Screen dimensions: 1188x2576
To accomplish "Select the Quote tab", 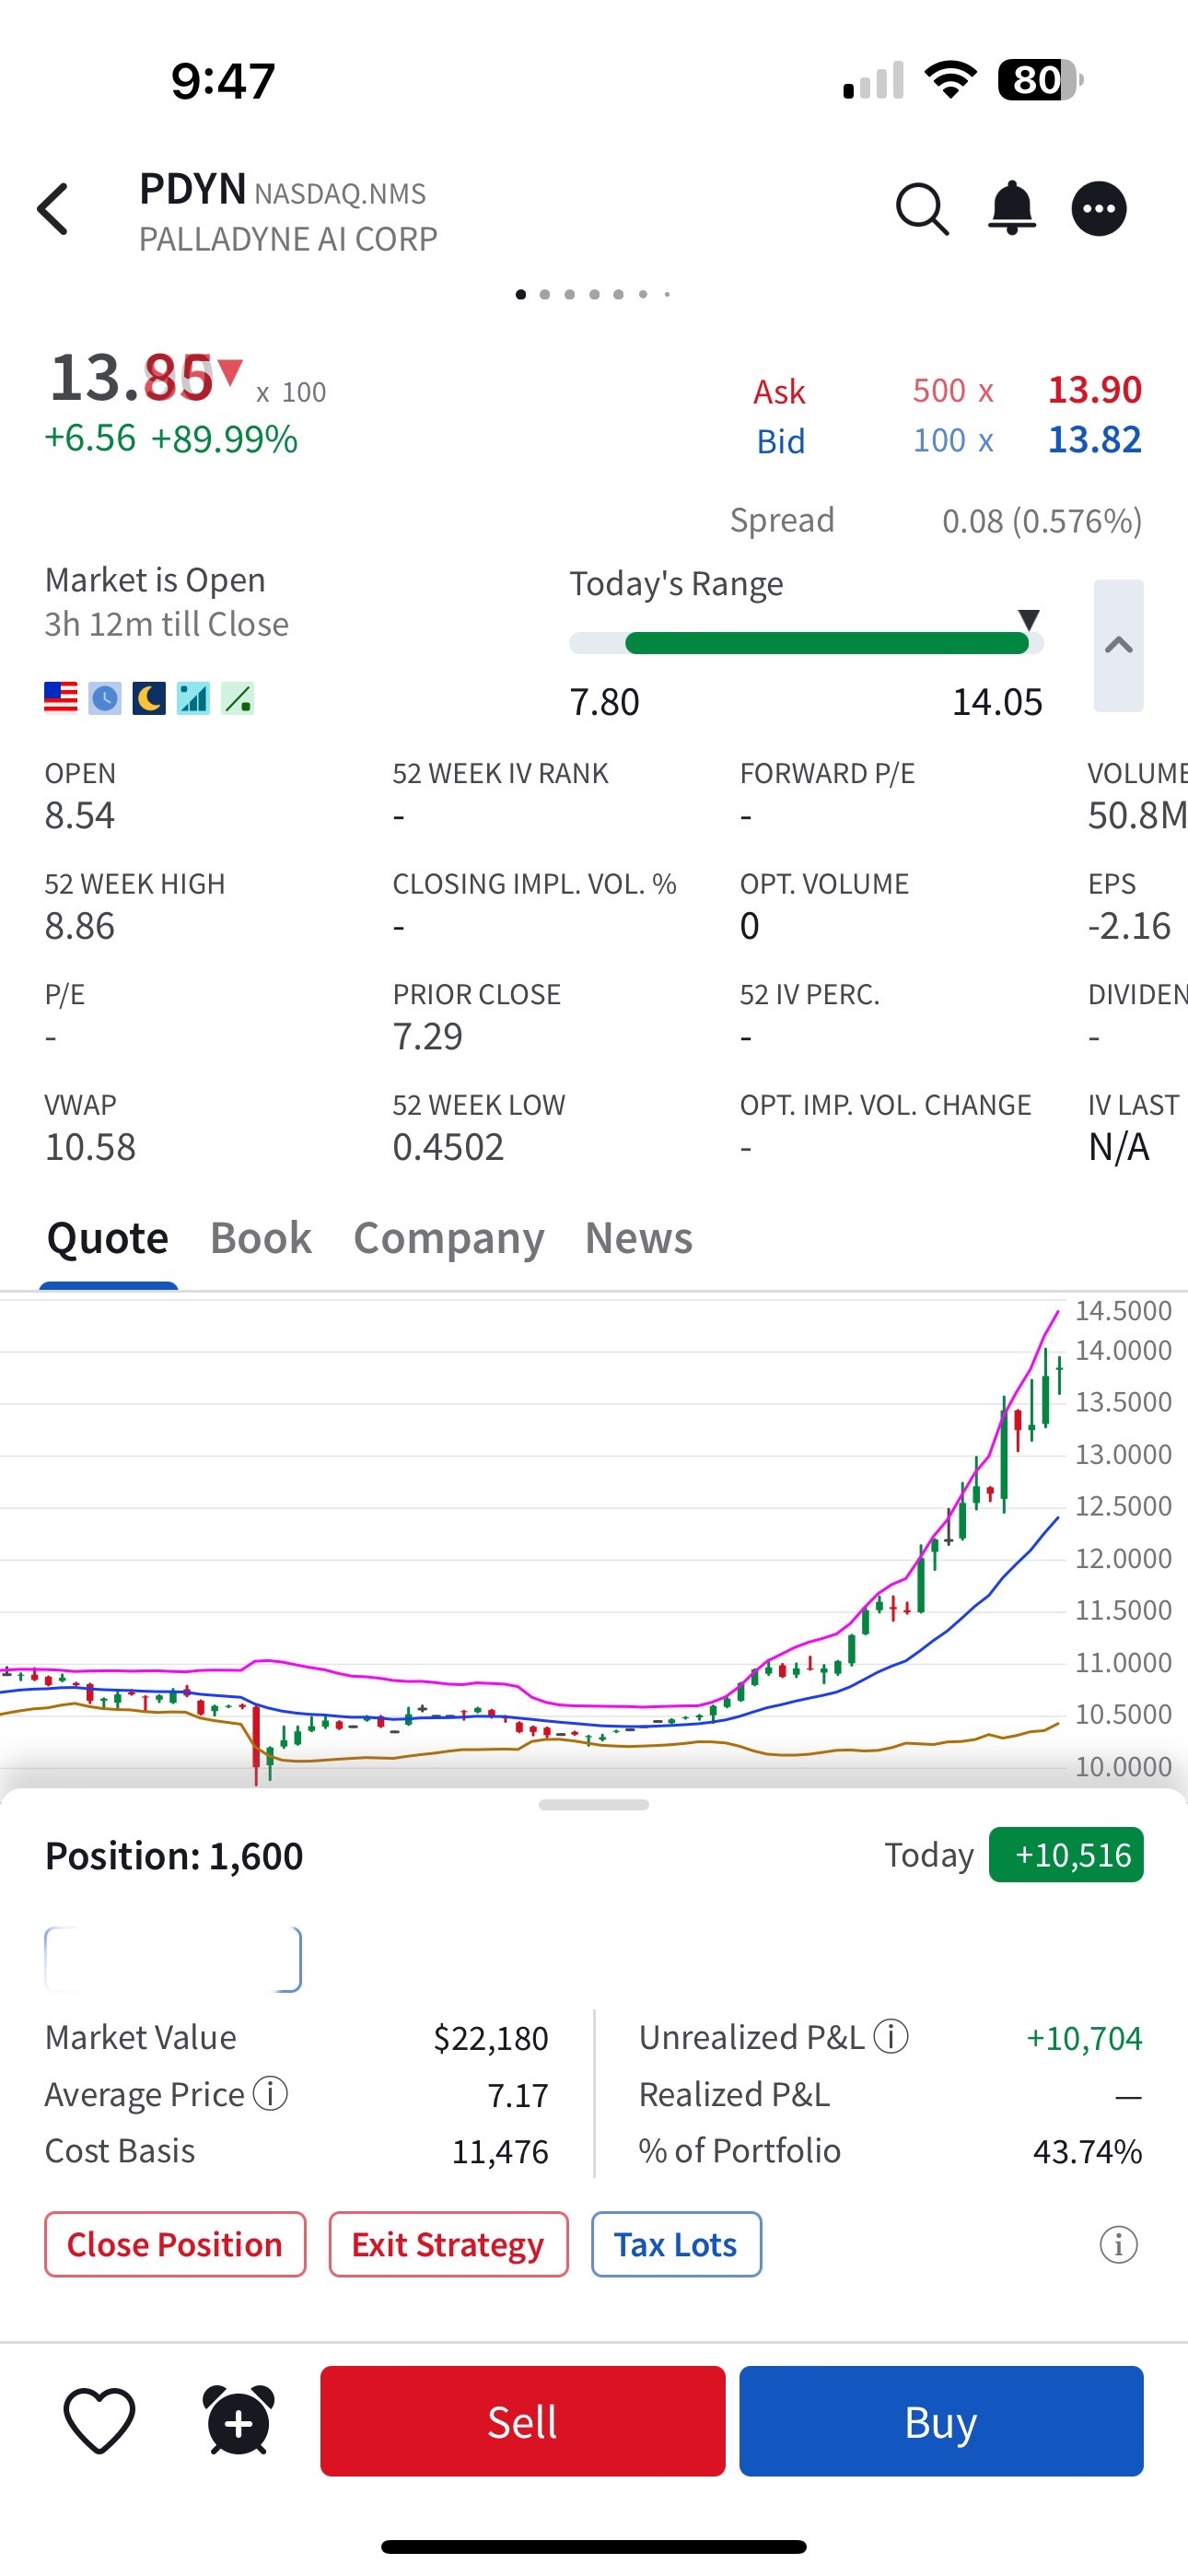I will (108, 1238).
